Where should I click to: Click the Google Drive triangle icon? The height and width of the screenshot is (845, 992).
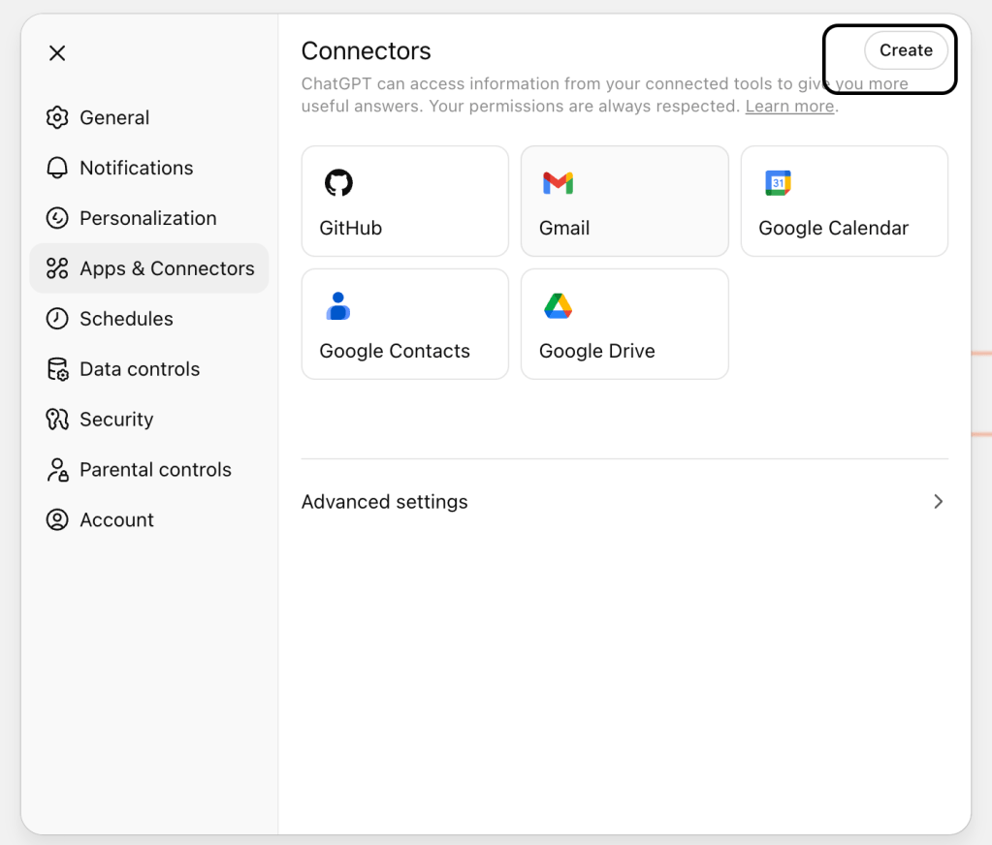coord(558,306)
